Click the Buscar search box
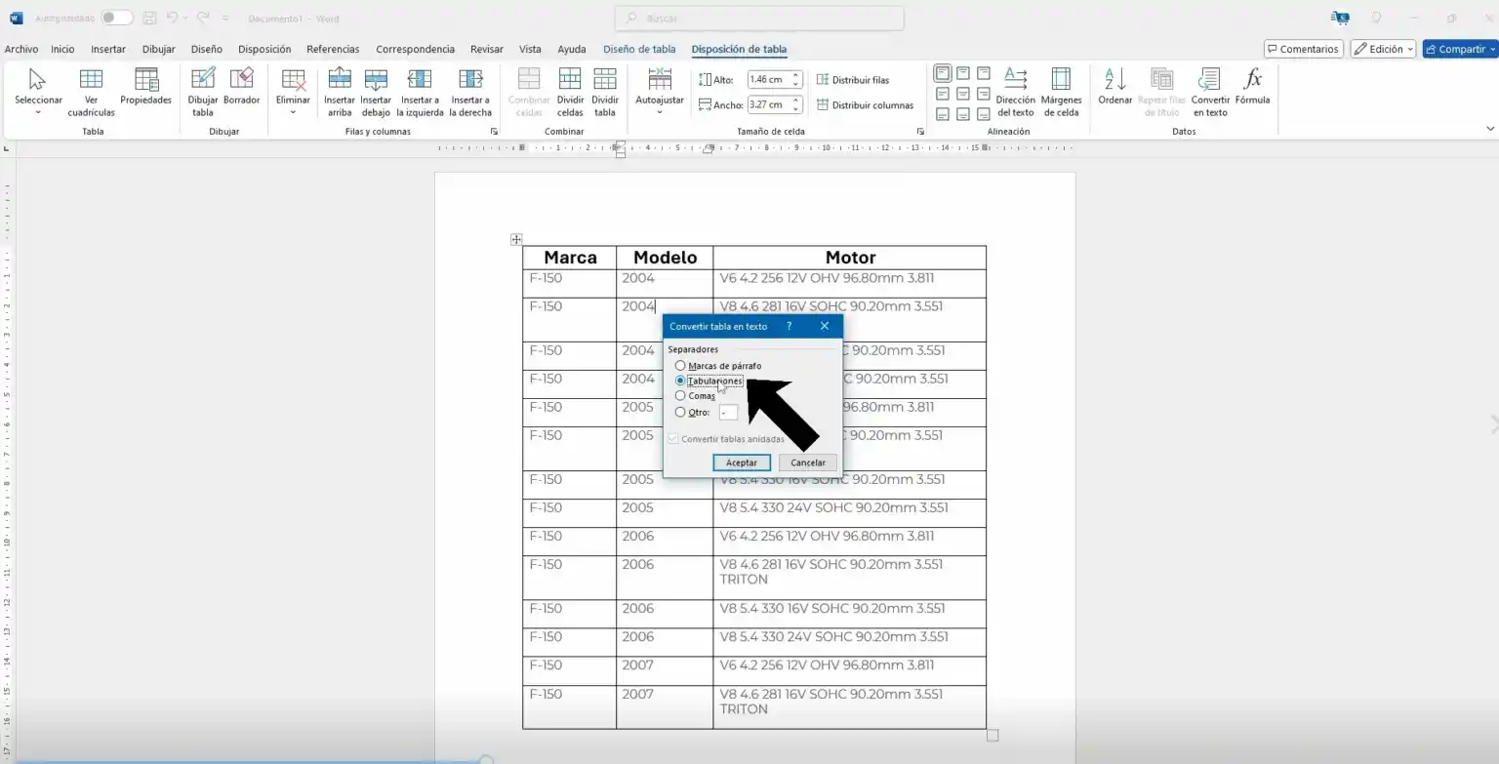Viewport: 1499px width, 764px height. pos(759,19)
